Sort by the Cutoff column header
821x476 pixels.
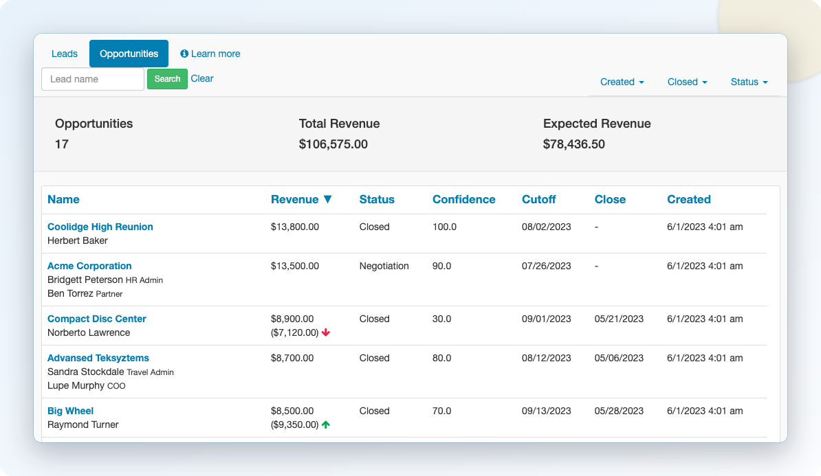(x=538, y=199)
